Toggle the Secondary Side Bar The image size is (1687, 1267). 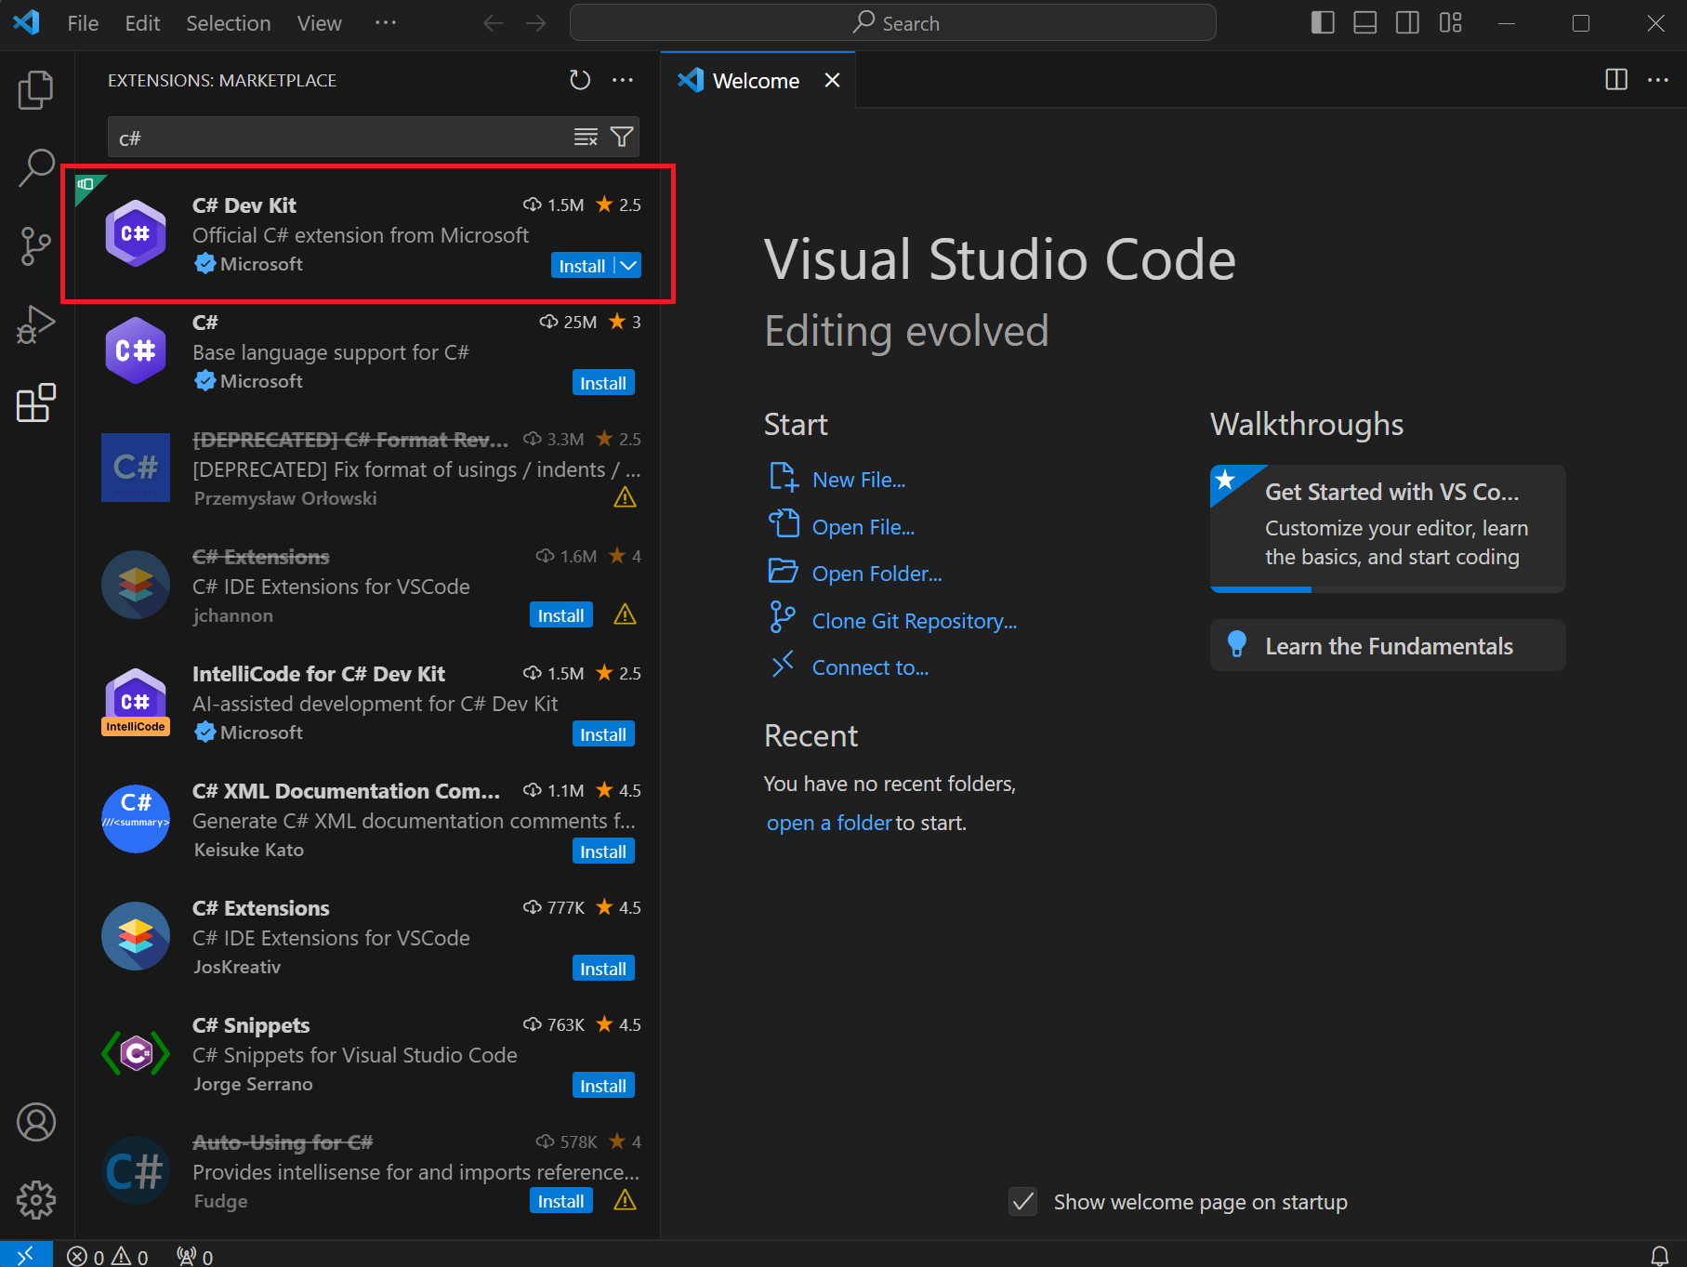click(1406, 22)
